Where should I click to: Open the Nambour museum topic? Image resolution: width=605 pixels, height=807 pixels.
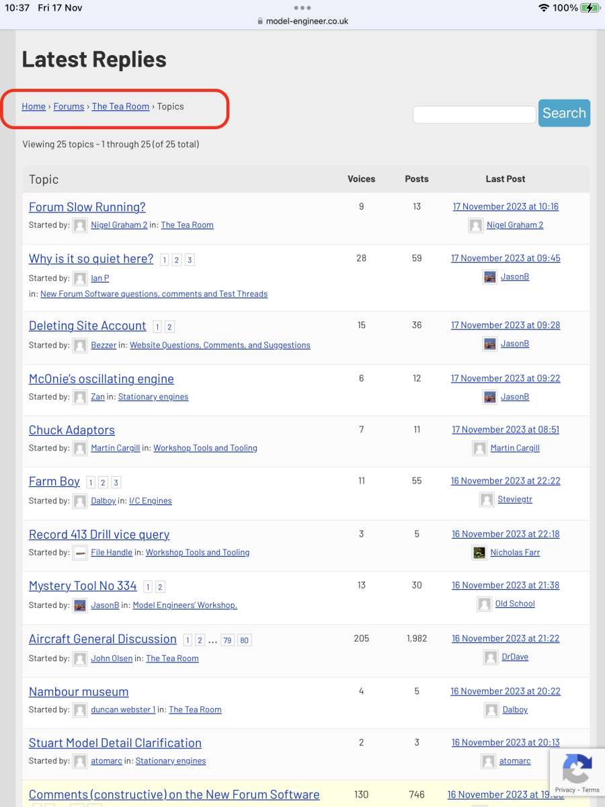(79, 692)
